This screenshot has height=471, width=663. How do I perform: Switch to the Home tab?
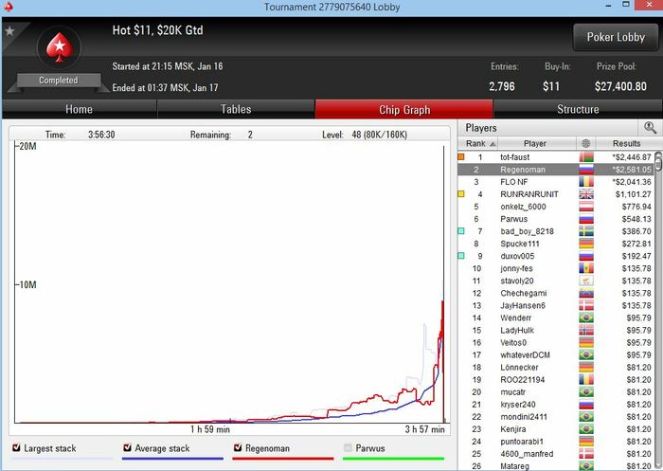(79, 109)
